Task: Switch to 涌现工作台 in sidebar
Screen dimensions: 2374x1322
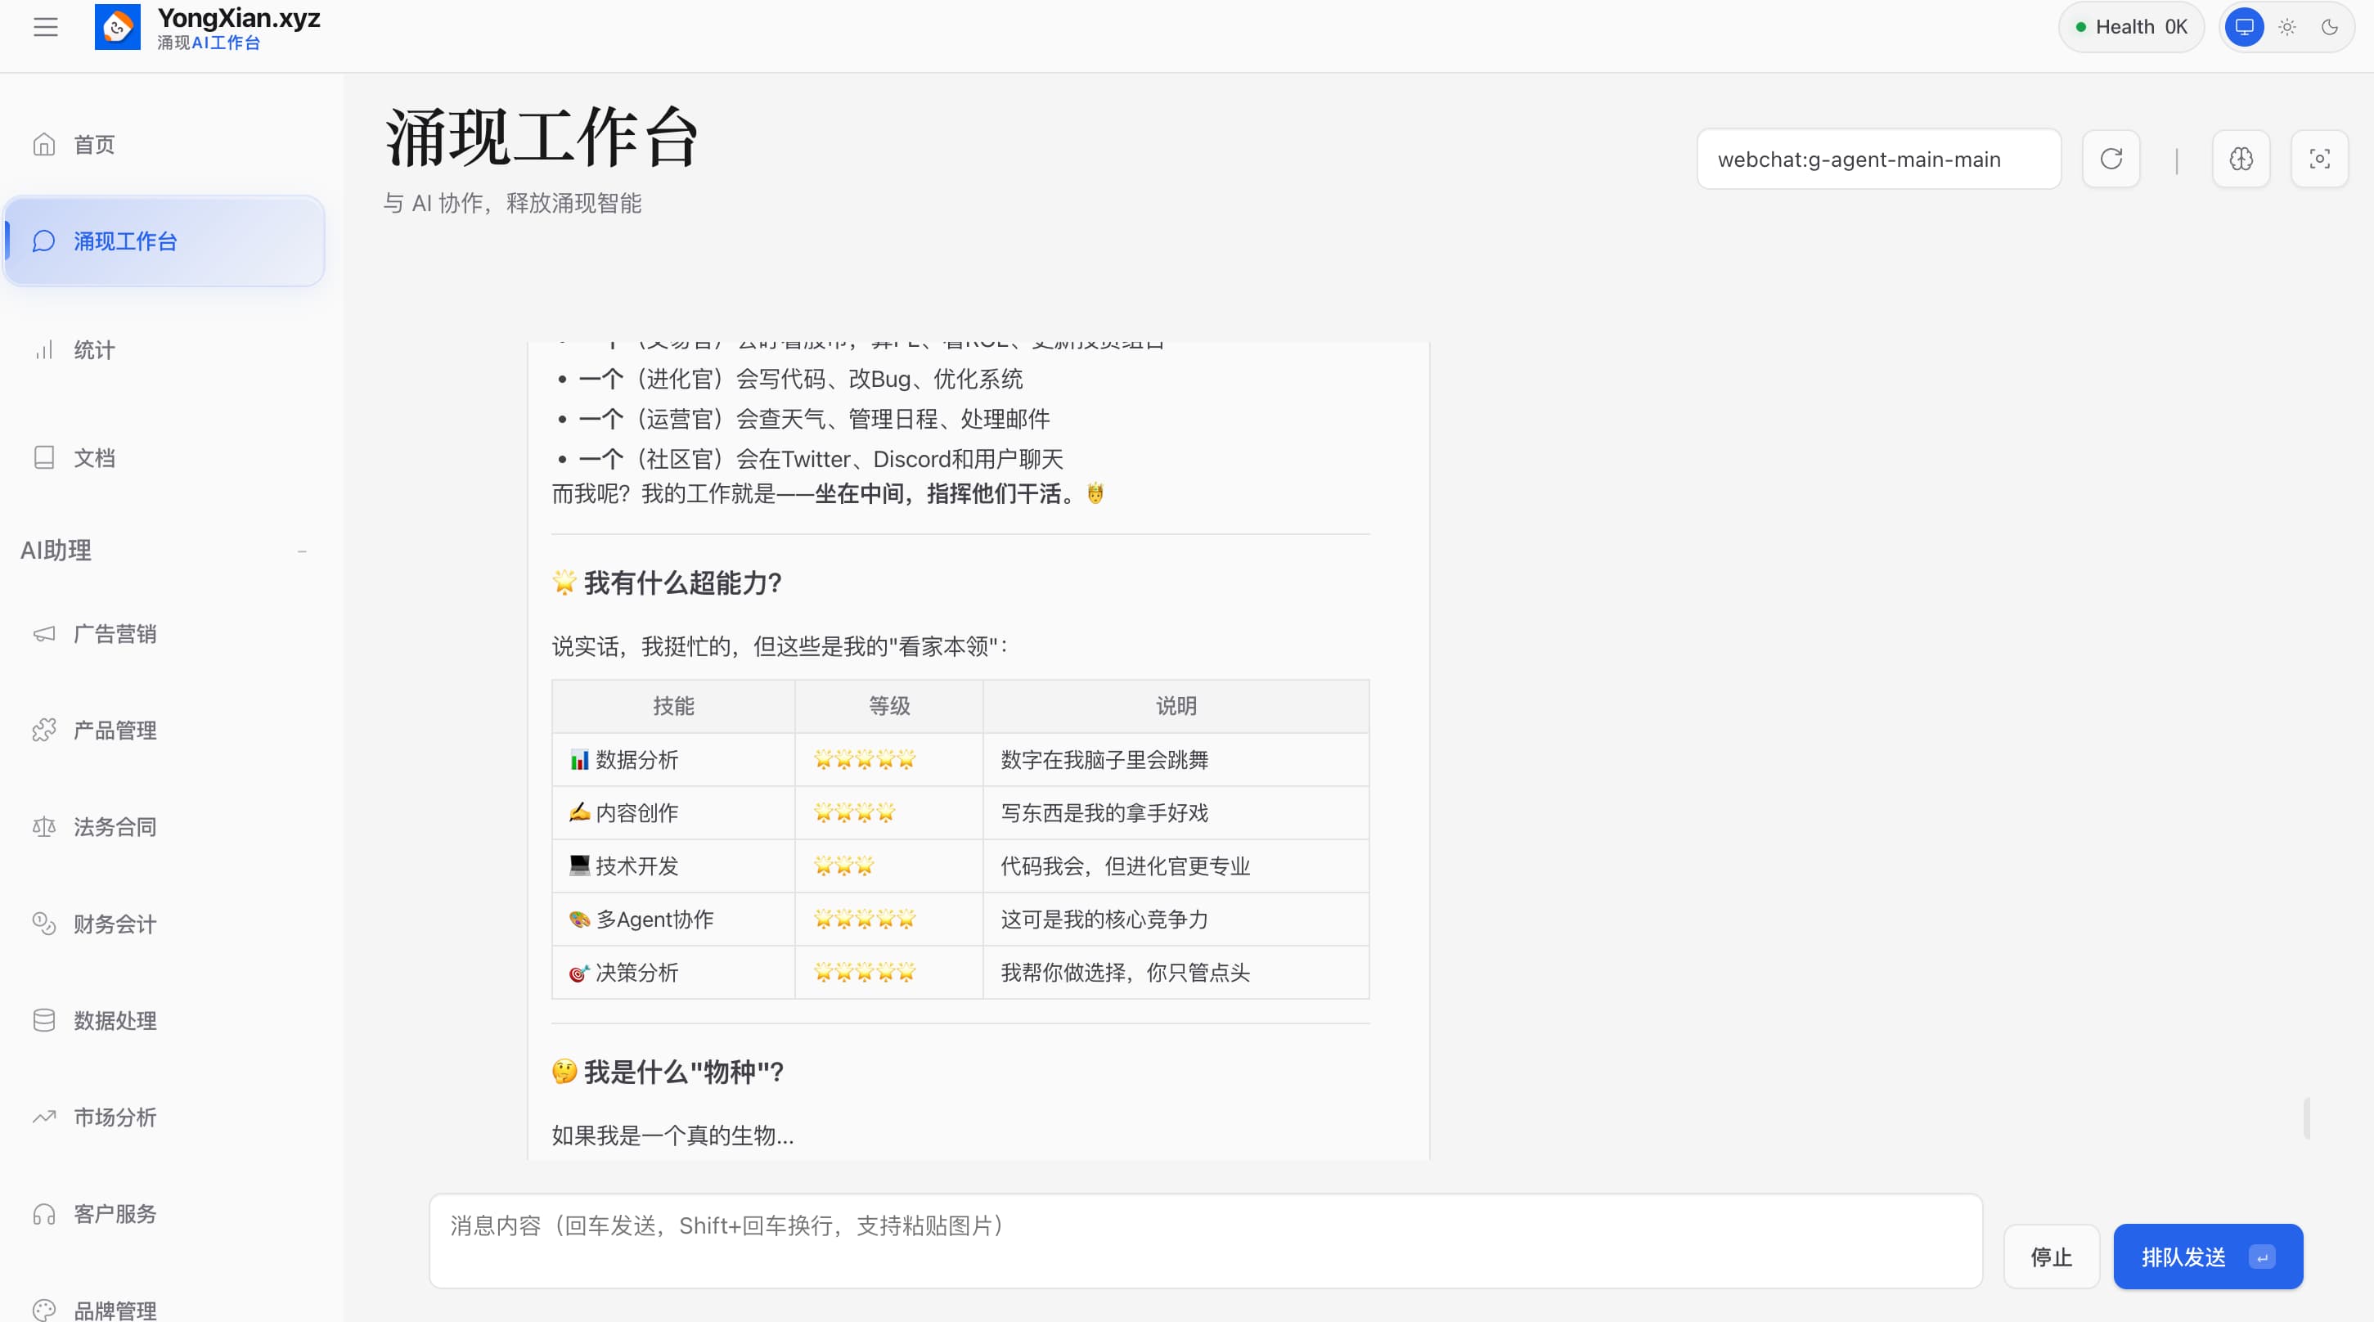Action: tap(126, 241)
